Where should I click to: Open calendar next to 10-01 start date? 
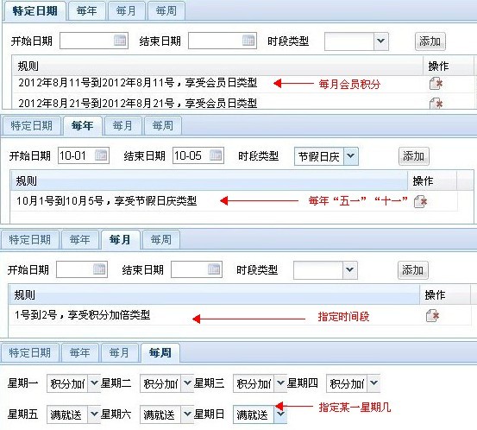tap(101, 155)
